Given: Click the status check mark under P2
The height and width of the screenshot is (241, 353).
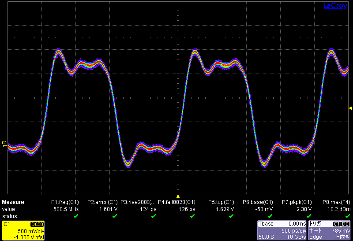Looking at the screenshot, I should coord(115,216).
